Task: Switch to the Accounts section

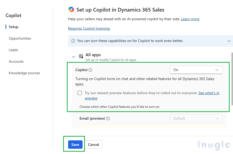Action: pyautogui.click(x=16, y=61)
